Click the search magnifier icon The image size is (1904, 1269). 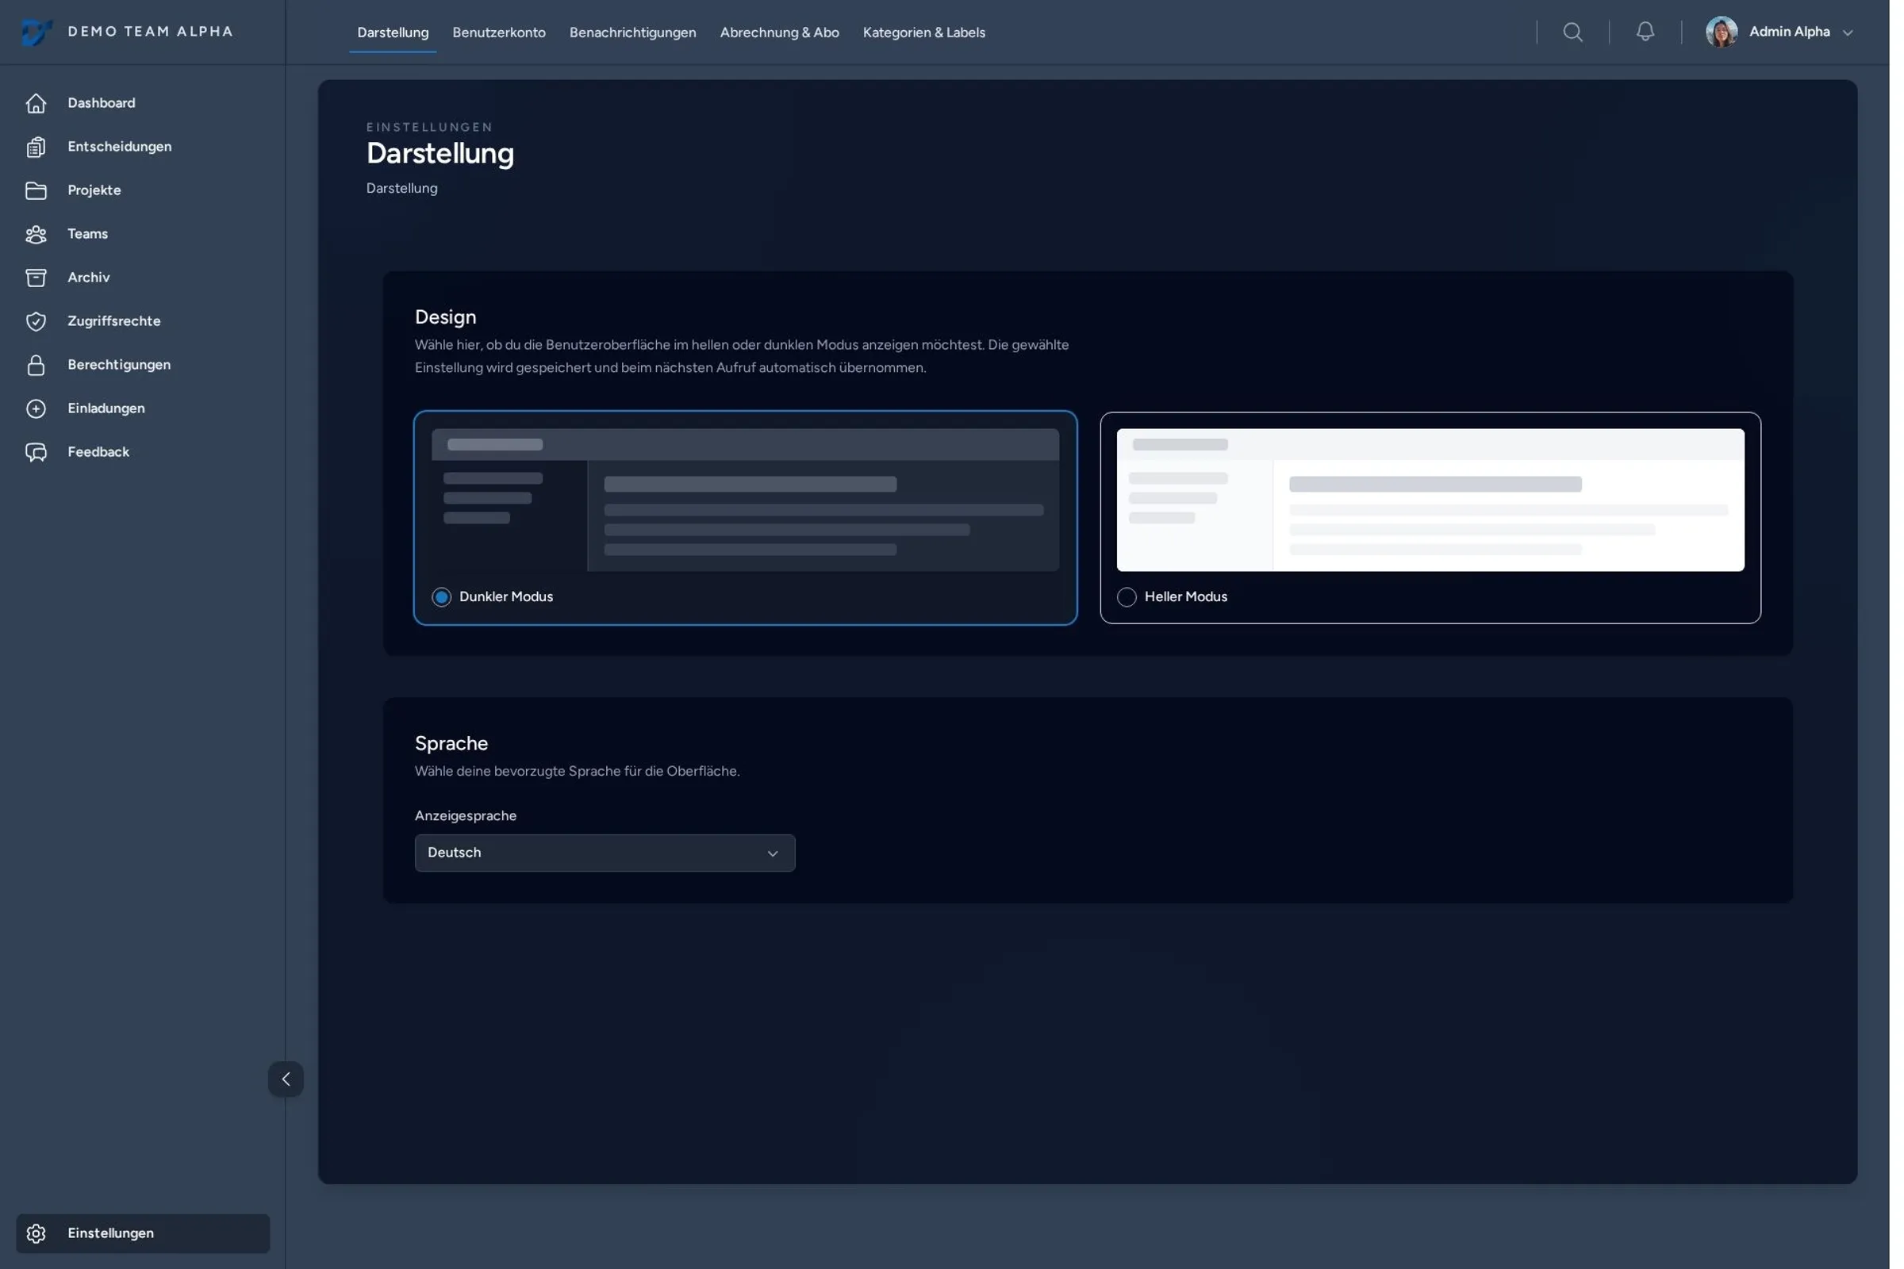[x=1572, y=33]
